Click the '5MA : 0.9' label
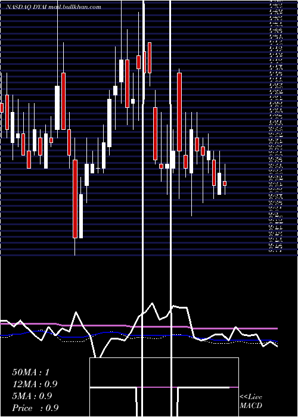 (x=32, y=396)
